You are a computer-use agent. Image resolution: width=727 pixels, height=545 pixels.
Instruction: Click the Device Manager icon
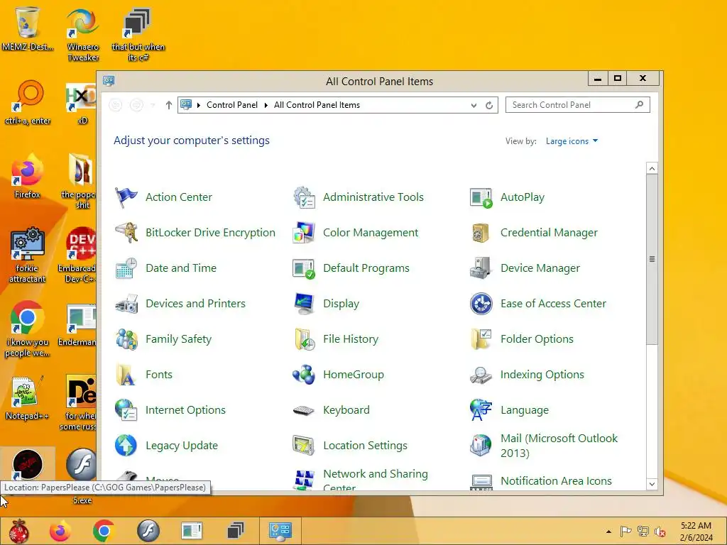click(x=481, y=268)
